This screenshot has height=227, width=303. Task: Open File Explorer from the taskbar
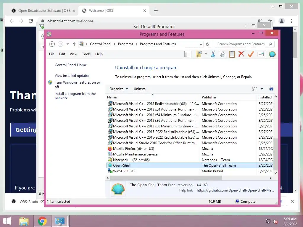[x=24, y=221]
